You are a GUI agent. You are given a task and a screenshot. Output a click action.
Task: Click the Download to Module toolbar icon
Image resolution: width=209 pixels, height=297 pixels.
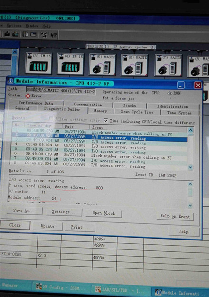8,34
